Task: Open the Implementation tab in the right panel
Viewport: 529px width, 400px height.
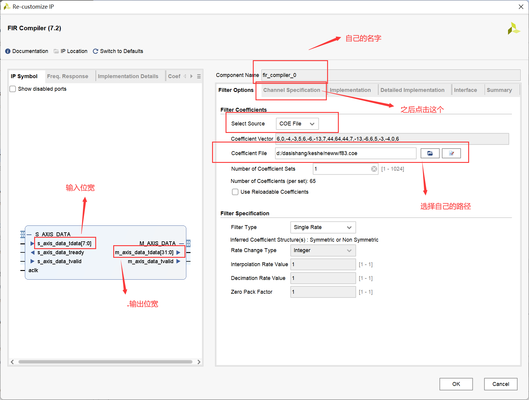Action: click(350, 90)
